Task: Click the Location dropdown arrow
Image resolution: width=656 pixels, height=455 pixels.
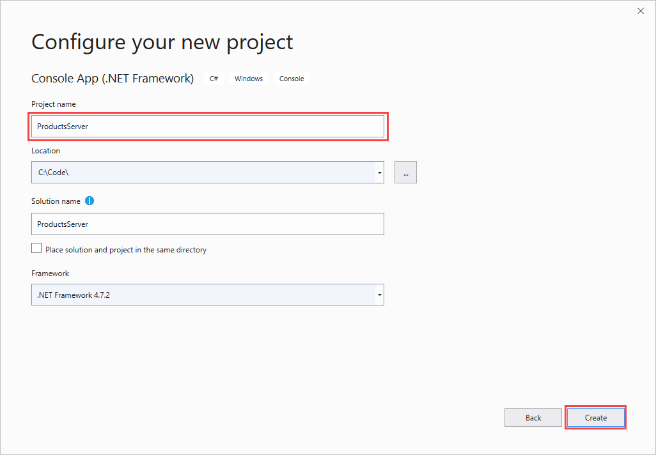Action: [379, 172]
